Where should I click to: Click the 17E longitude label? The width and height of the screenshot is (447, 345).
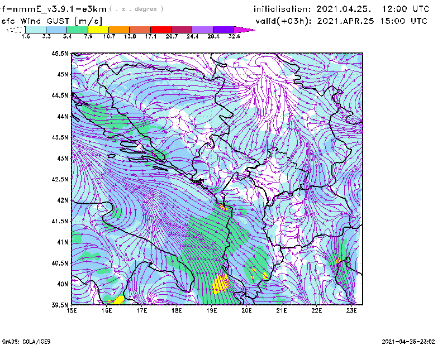(142, 310)
